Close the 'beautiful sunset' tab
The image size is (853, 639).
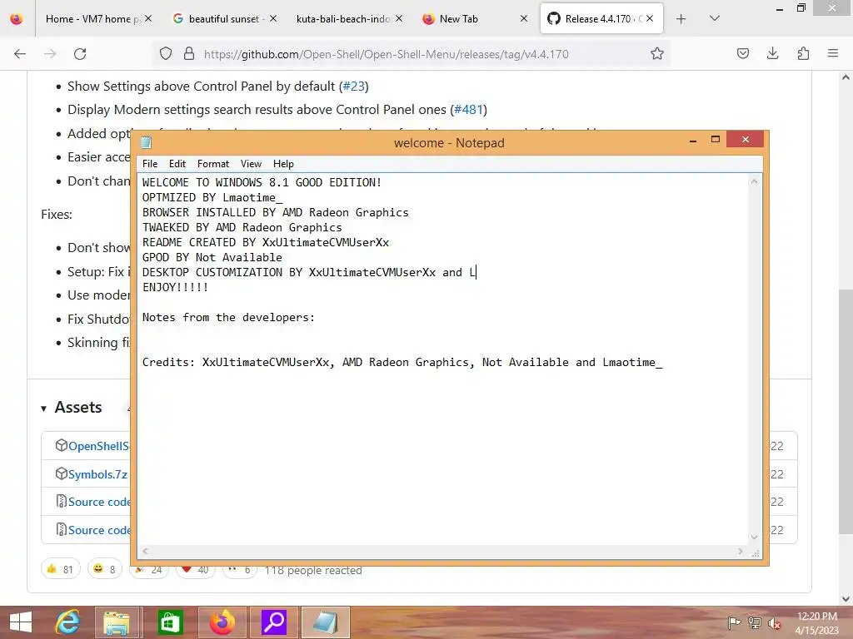coord(273,18)
